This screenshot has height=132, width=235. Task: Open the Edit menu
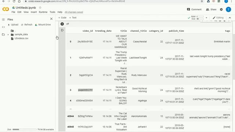19,12
